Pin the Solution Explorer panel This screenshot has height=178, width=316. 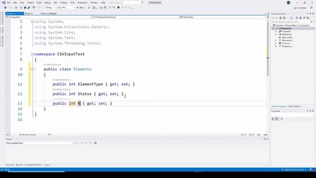[x=311, y=14]
